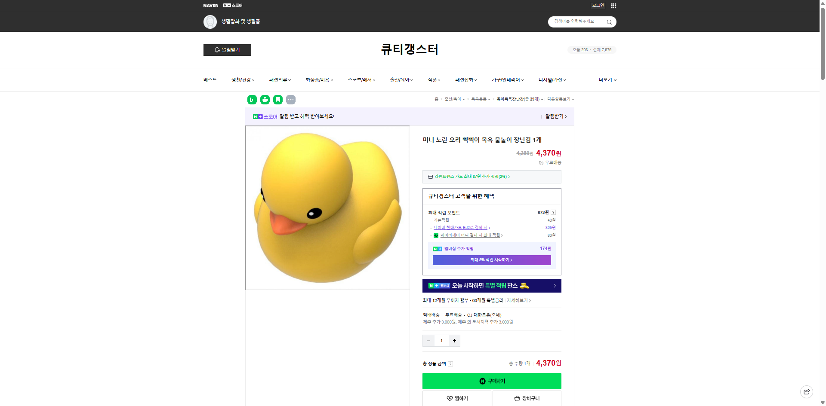
Task: Increase quantity with the plus stepper
Action: (x=454, y=341)
